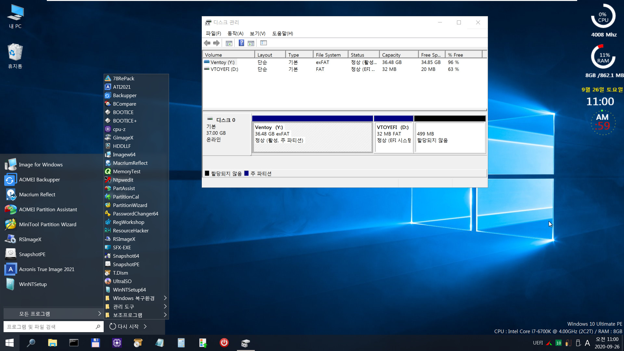Open File Explorer from the taskbar
The width and height of the screenshot is (624, 351).
52,343
